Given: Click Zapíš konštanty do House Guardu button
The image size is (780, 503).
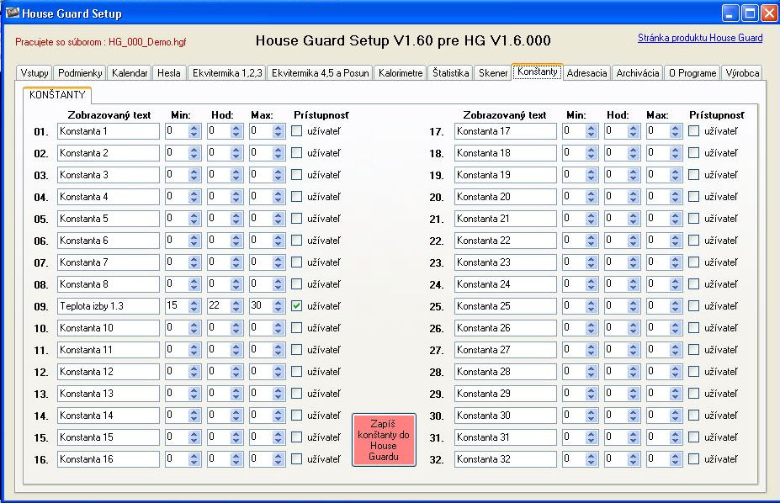Looking at the screenshot, I should (x=384, y=440).
